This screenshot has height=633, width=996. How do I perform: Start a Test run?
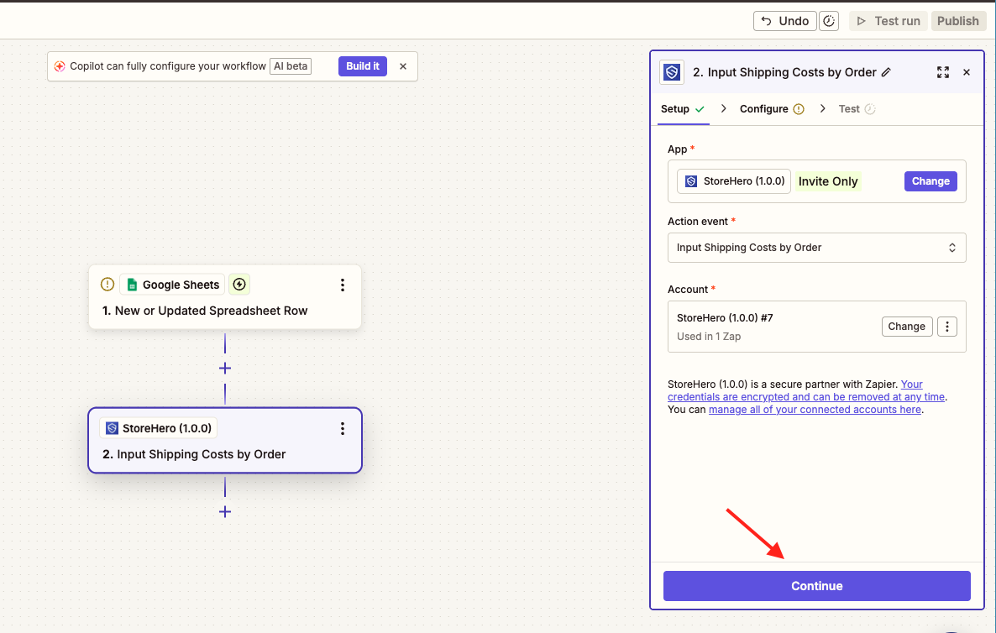(888, 21)
